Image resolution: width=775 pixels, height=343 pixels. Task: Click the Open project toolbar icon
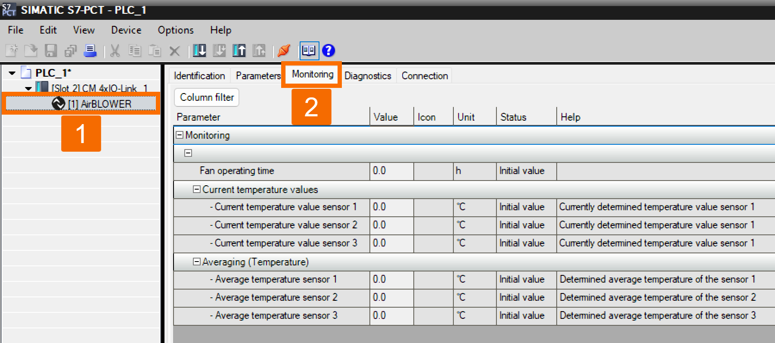click(x=31, y=51)
